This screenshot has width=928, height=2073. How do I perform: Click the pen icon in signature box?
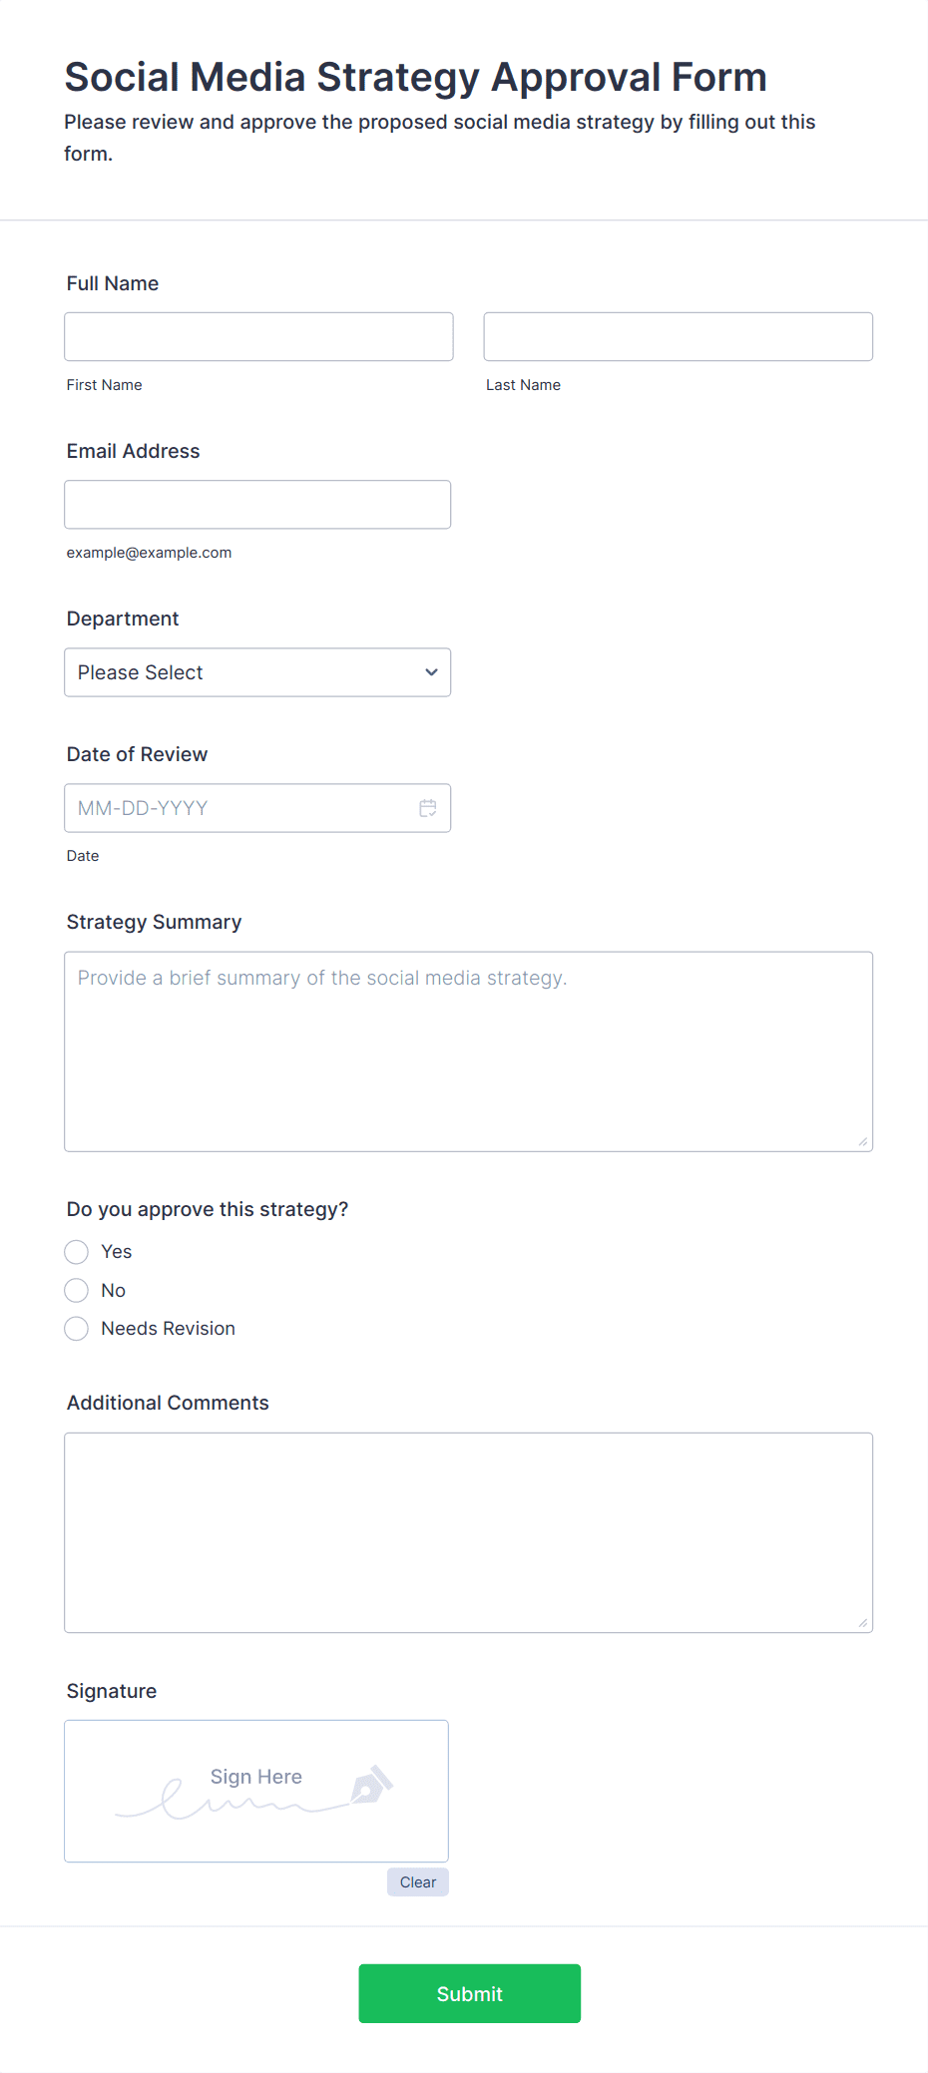tap(372, 1785)
